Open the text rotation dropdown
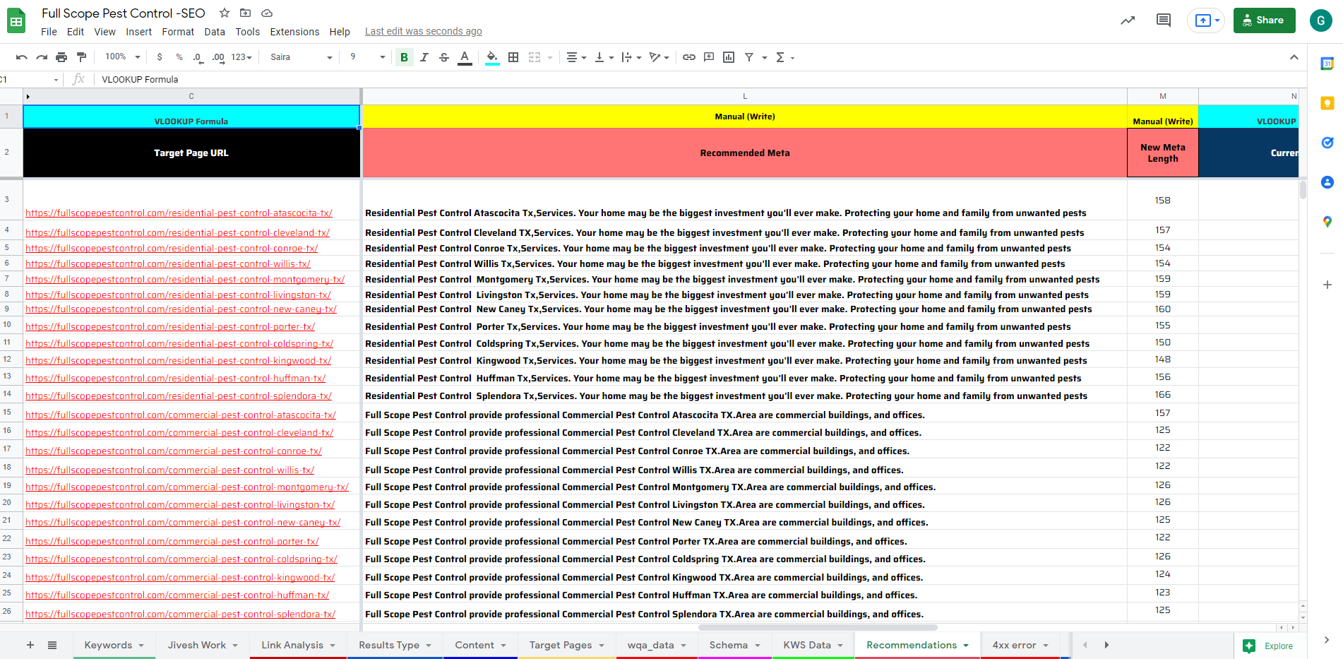This screenshot has height=659, width=1343. click(x=659, y=57)
